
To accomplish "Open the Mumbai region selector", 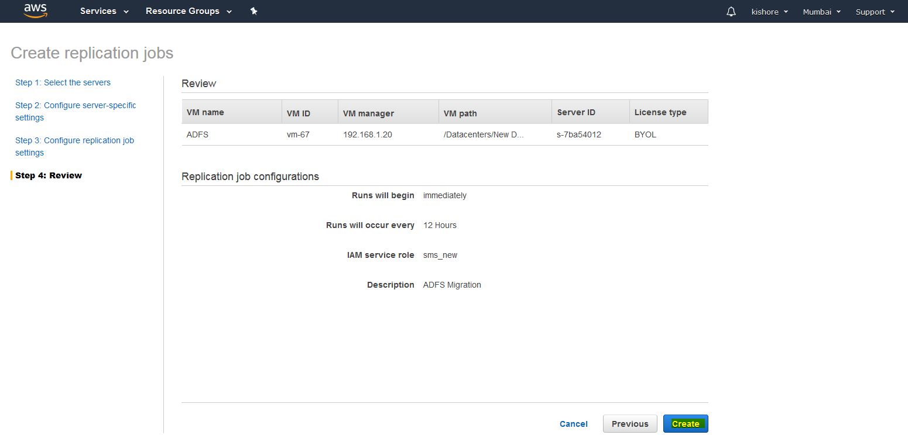I will click(821, 12).
